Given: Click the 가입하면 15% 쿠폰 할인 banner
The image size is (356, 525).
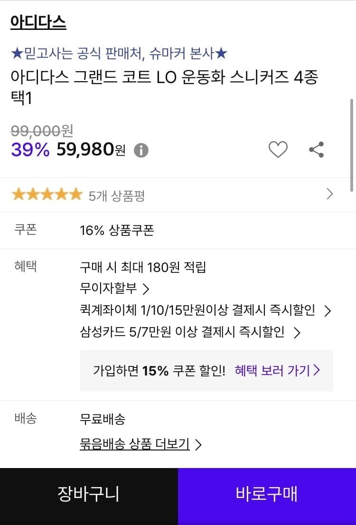Looking at the screenshot, I should click(x=206, y=370).
